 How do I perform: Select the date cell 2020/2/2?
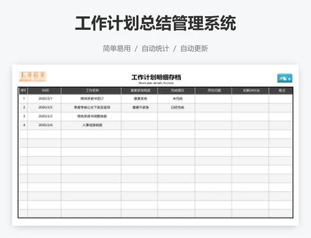click(45, 116)
